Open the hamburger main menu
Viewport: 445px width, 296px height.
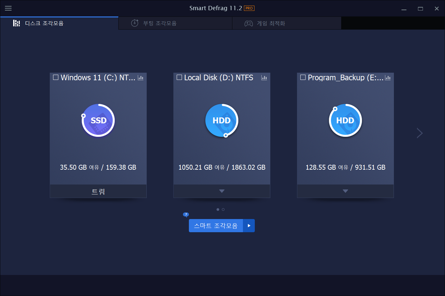(8, 8)
